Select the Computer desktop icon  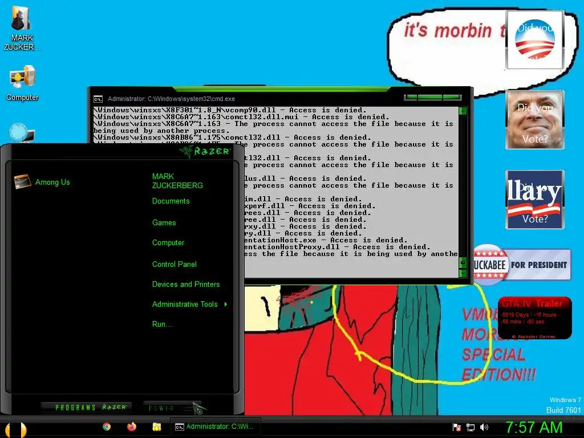tap(22, 83)
